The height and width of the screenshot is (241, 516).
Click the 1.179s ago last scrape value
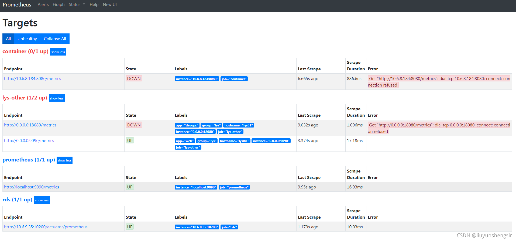pyautogui.click(x=308, y=227)
